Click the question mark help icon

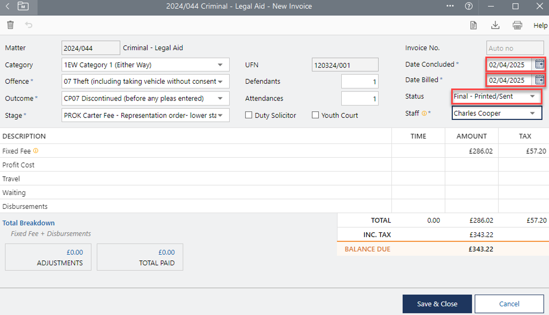point(469,7)
